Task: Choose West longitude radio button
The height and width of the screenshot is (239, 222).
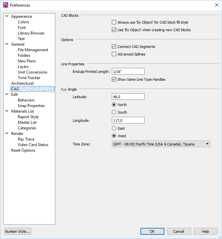Action: [x=114, y=136]
